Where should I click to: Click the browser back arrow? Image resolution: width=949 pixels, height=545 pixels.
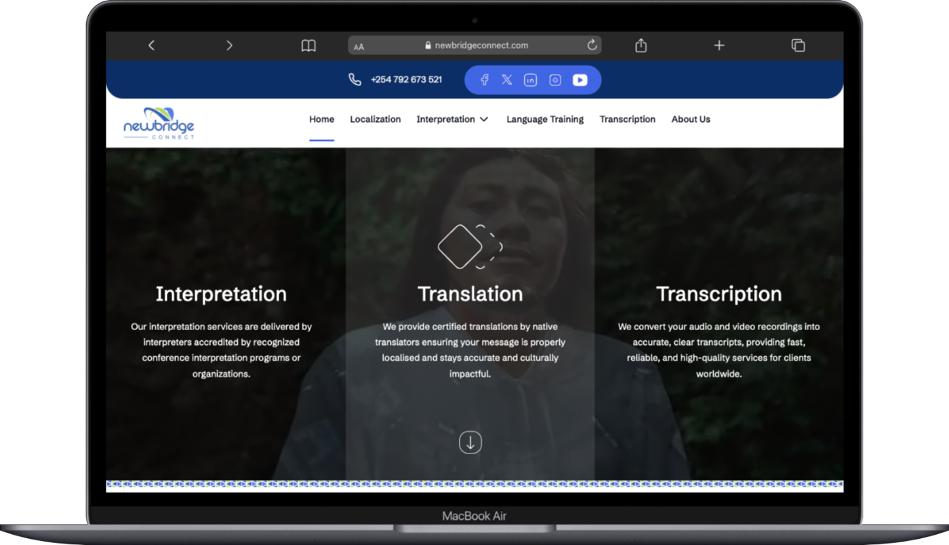[x=151, y=45]
